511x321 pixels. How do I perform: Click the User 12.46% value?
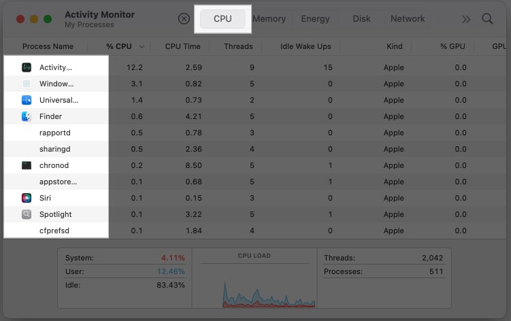pos(171,271)
